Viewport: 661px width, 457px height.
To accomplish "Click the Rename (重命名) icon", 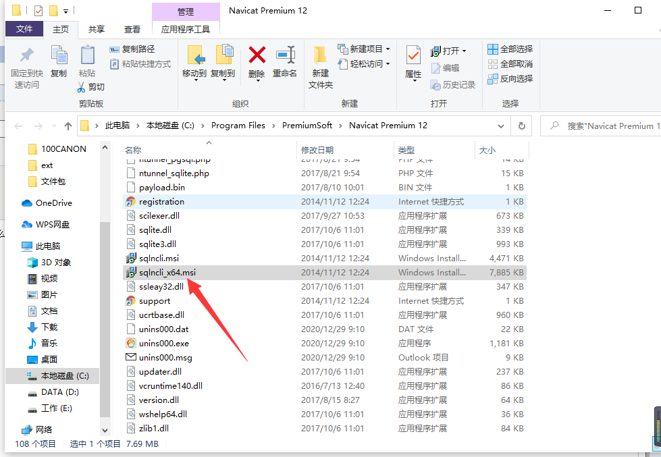I will coord(285,55).
